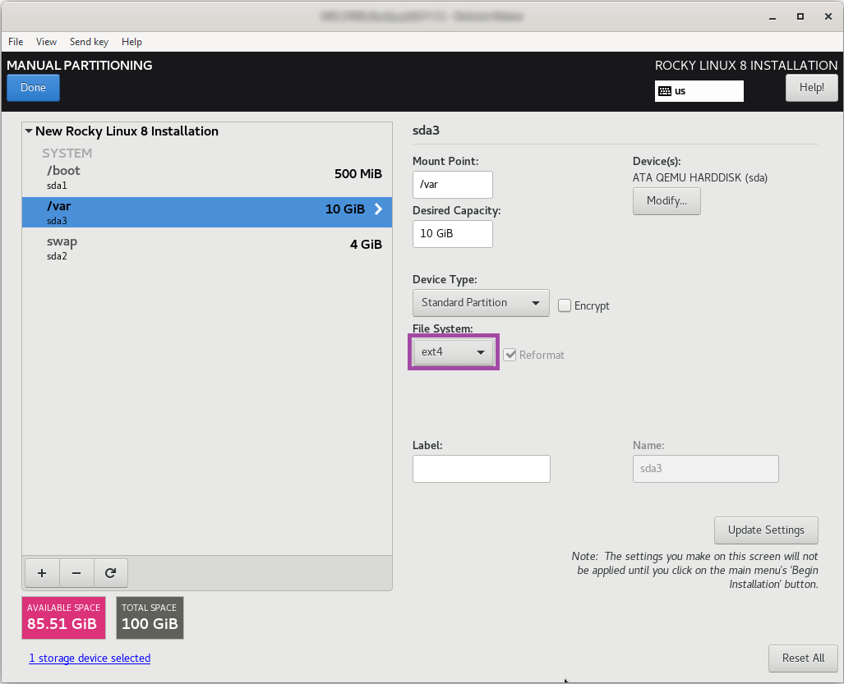The height and width of the screenshot is (684, 844).
Task: Click the sda3 heading in details pane
Action: tap(426, 131)
